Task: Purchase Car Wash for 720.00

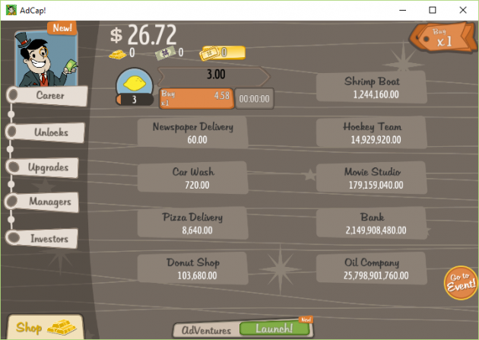Action: 192,178
